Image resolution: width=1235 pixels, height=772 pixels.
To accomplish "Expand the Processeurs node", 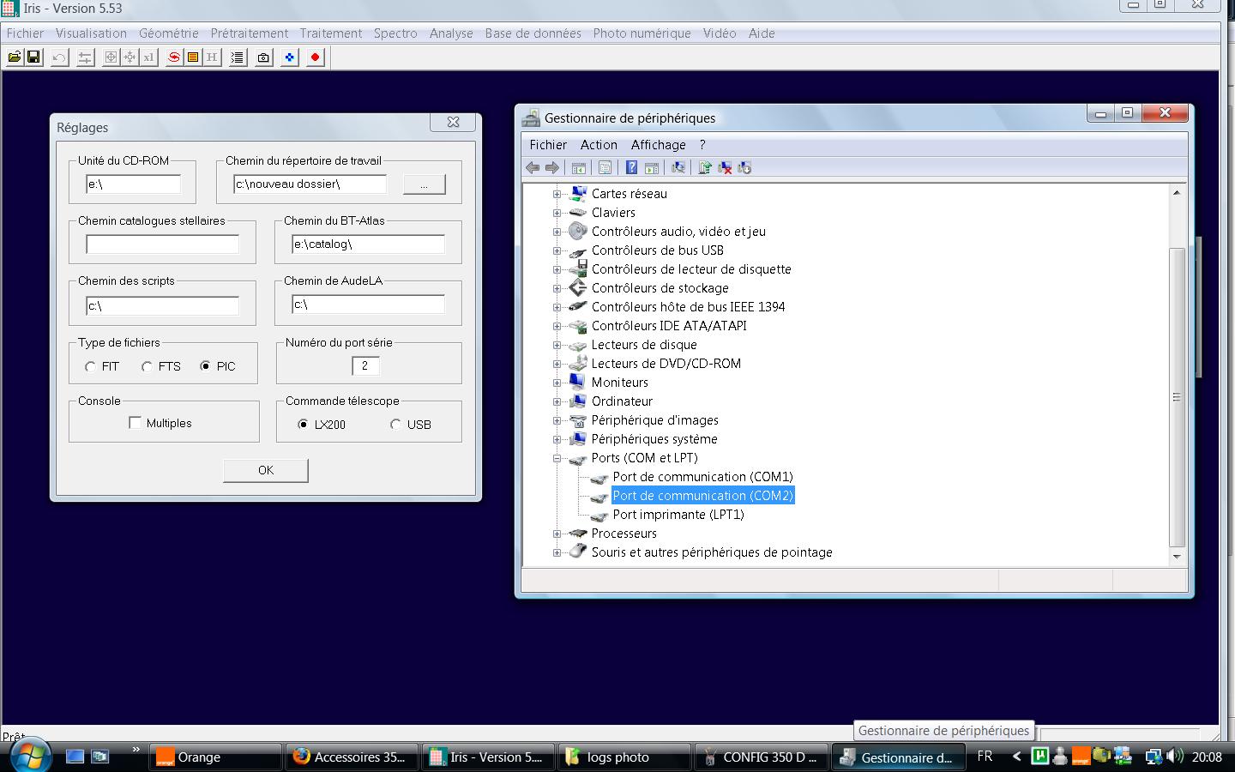I will click(557, 534).
